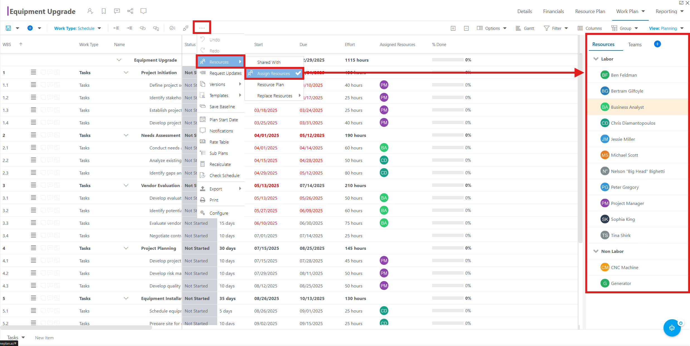Click the progress bar for task 1.1
Viewport: 690px width, 346px height.
pyautogui.click(x=447, y=85)
